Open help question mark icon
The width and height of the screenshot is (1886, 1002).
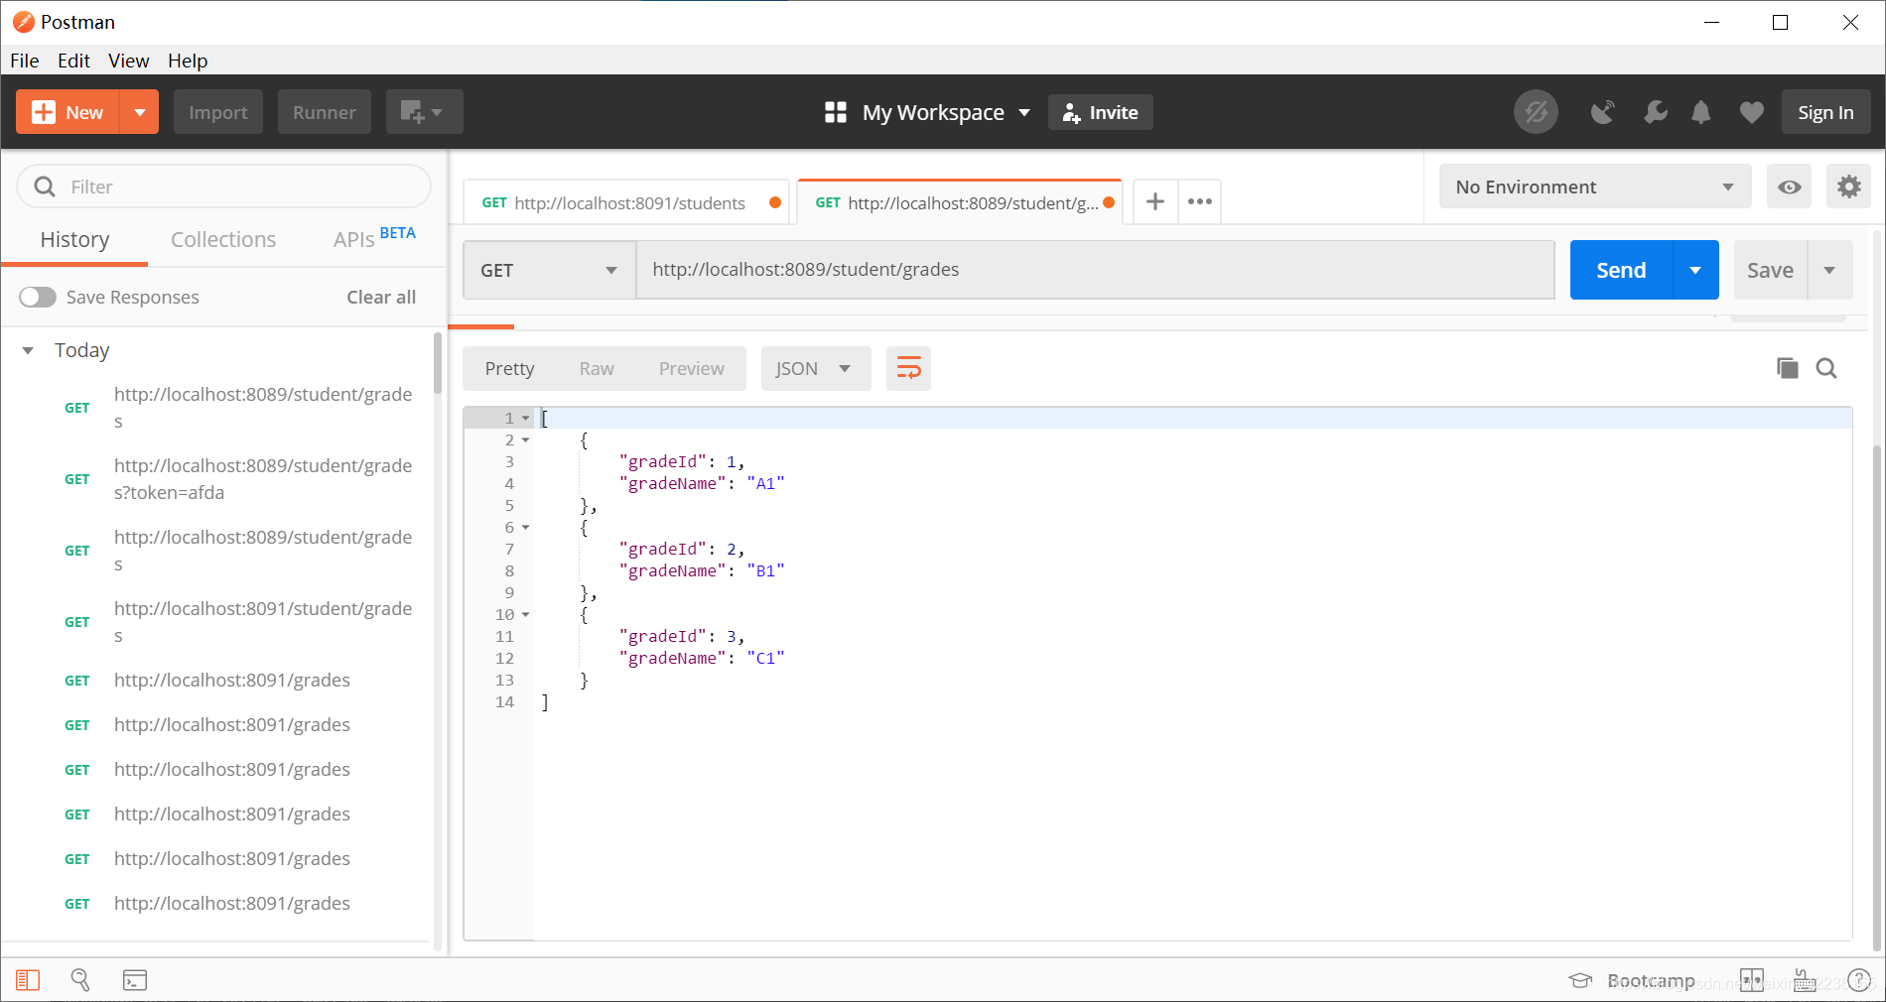point(1859,980)
